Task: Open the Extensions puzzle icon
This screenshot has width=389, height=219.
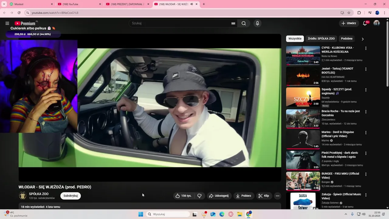Action: (359, 13)
